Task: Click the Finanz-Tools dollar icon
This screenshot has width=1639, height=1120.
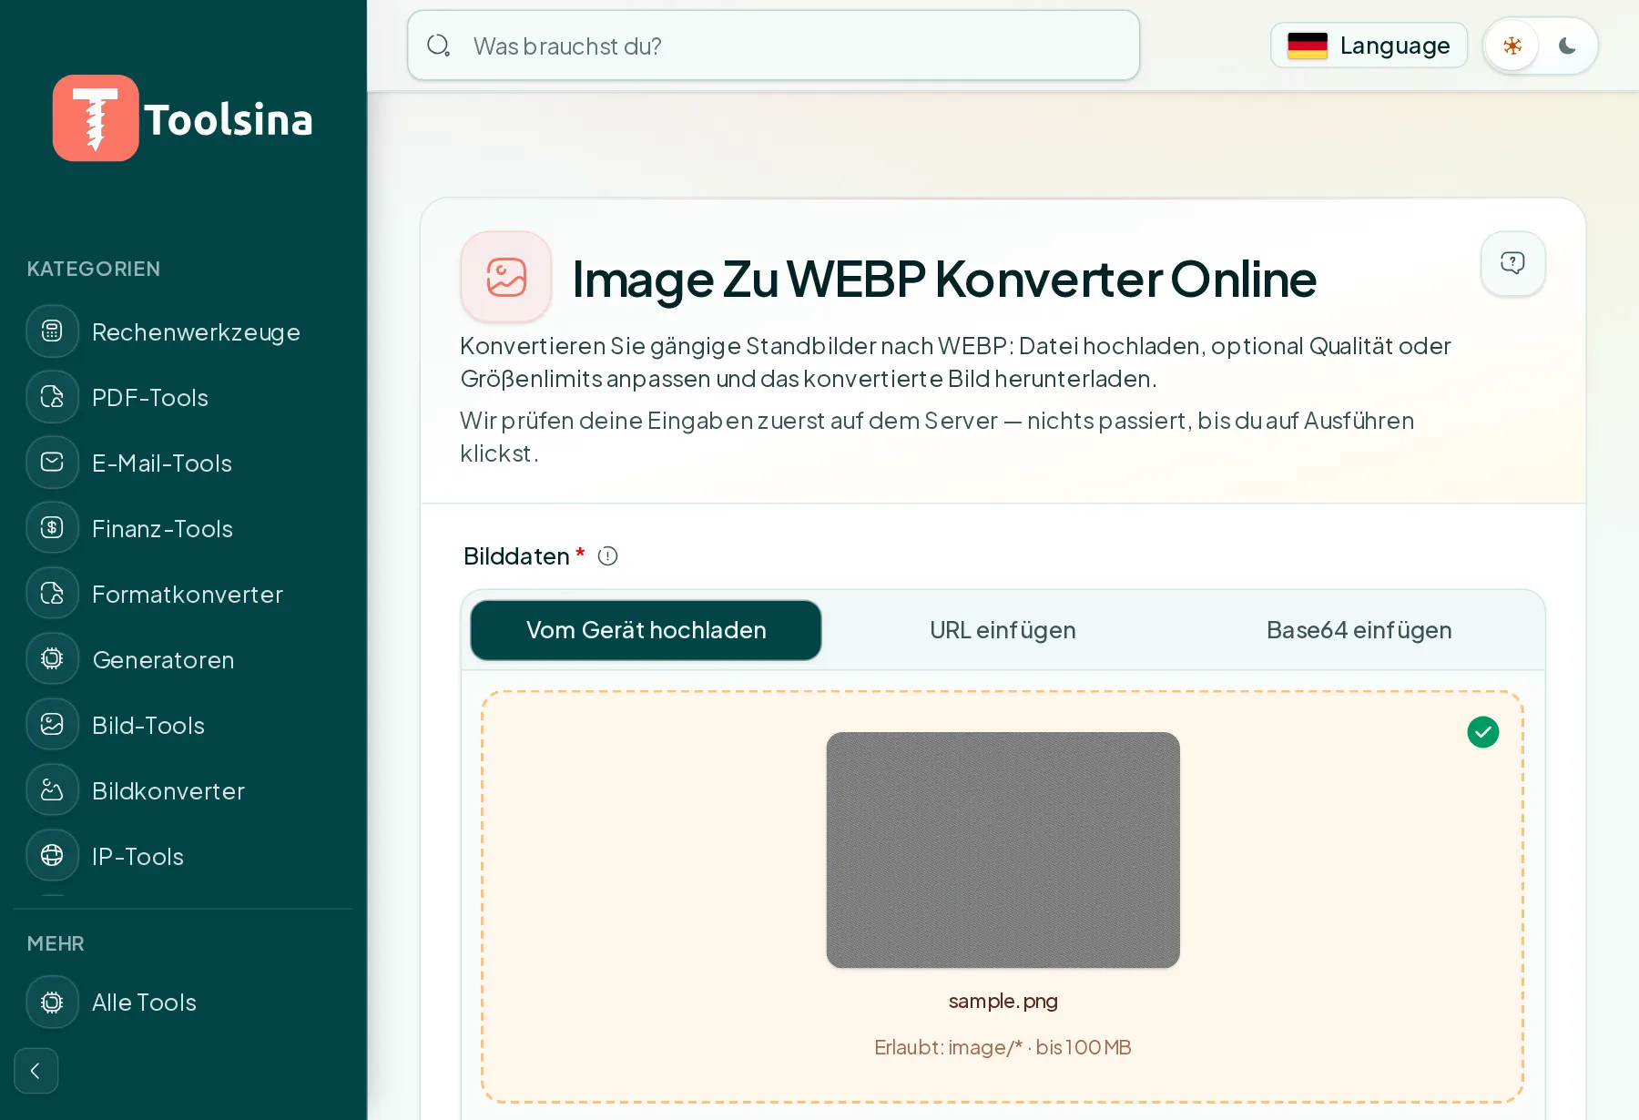Action: point(53,528)
